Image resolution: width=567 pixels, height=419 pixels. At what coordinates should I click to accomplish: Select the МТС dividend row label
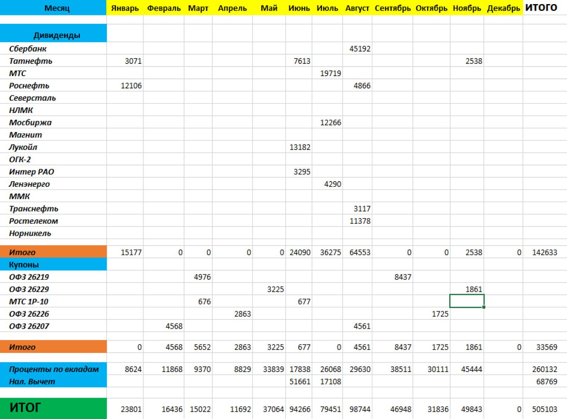point(18,73)
